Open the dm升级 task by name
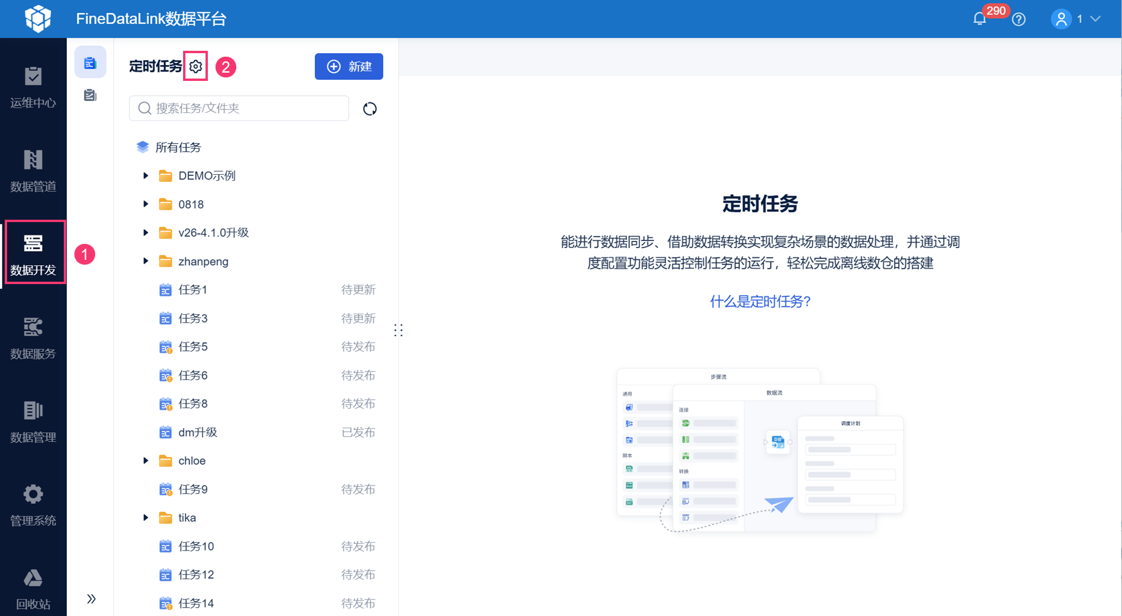 [198, 432]
